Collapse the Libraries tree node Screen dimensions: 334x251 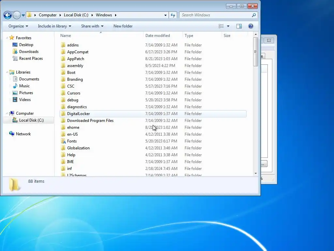[7, 72]
